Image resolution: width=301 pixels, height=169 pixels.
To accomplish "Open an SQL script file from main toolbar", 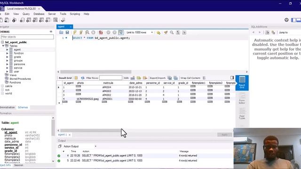I will 7,20.
